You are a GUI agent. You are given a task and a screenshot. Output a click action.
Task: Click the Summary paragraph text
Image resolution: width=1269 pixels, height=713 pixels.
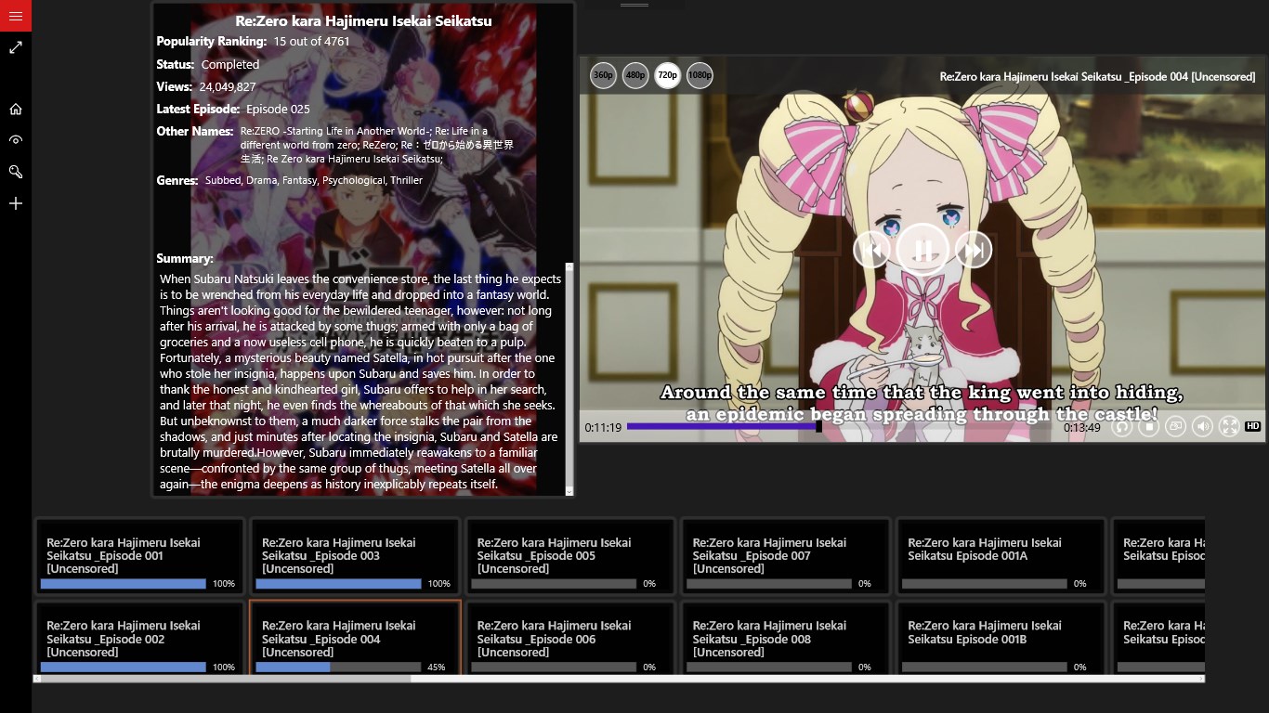pyautogui.click(x=360, y=382)
